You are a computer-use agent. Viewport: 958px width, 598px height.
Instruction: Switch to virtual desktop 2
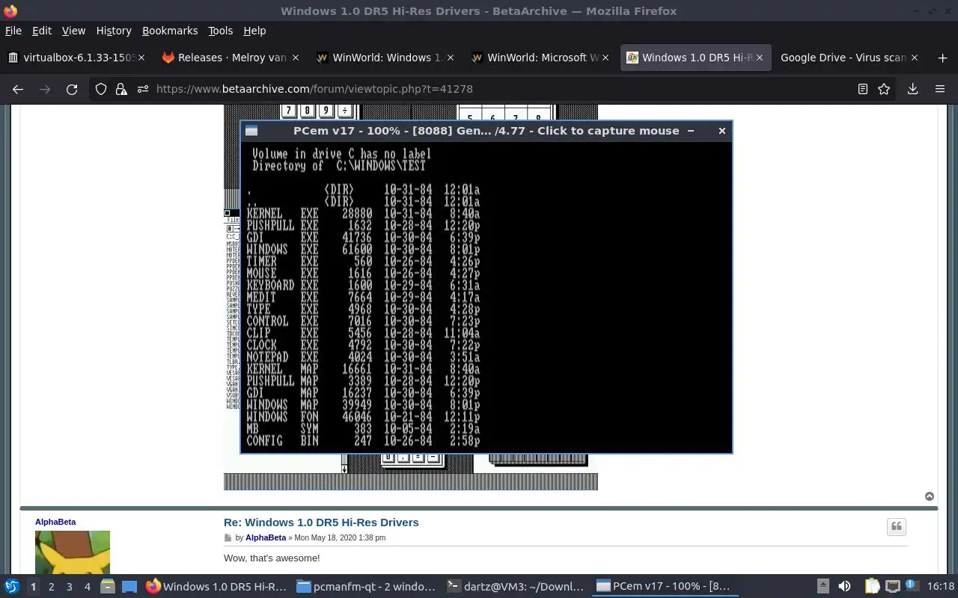pos(51,587)
